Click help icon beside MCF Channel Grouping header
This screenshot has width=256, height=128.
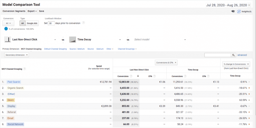24,69
